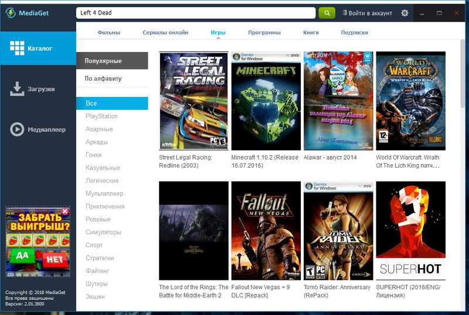This screenshot has height=315, width=469.
Task: Go to the Подписки tab
Action: click(355, 32)
